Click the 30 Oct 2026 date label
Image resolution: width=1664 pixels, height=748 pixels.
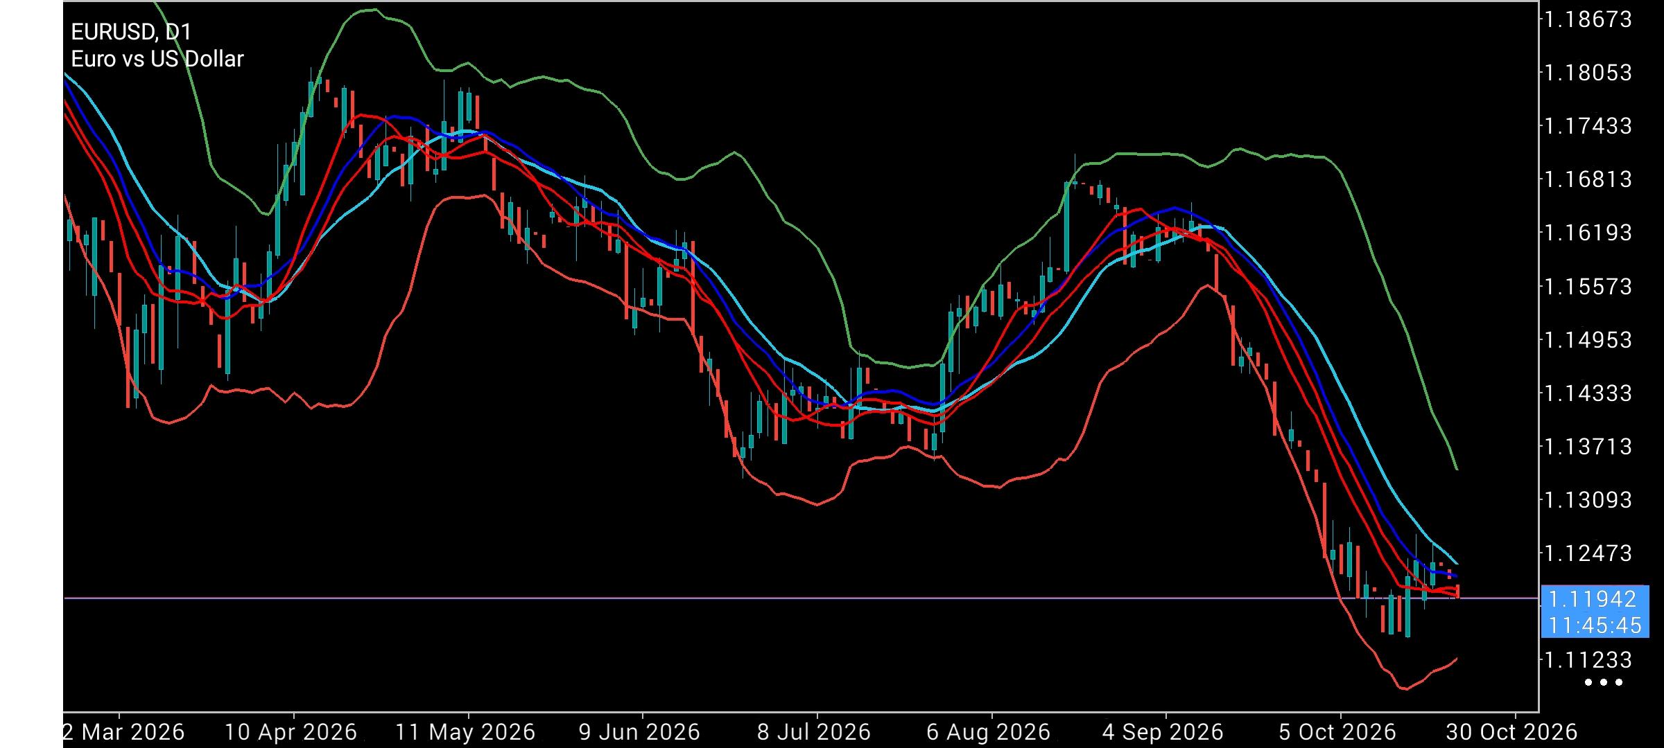[x=1512, y=732]
